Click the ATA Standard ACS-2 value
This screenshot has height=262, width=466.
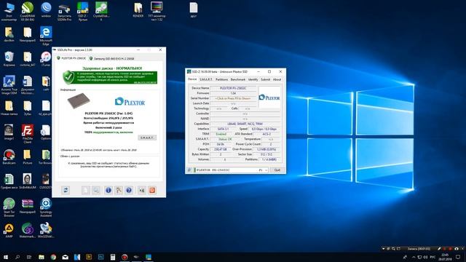tap(266, 134)
